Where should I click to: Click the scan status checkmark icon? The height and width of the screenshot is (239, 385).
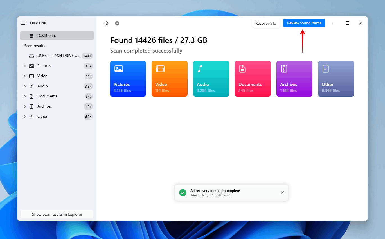[117, 23]
